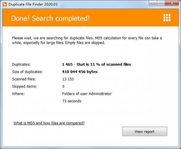Image resolution: width=181 pixels, height=149 pixels.
Task: Click the 'Size of duplicates:' label
Action: coord(27,72)
